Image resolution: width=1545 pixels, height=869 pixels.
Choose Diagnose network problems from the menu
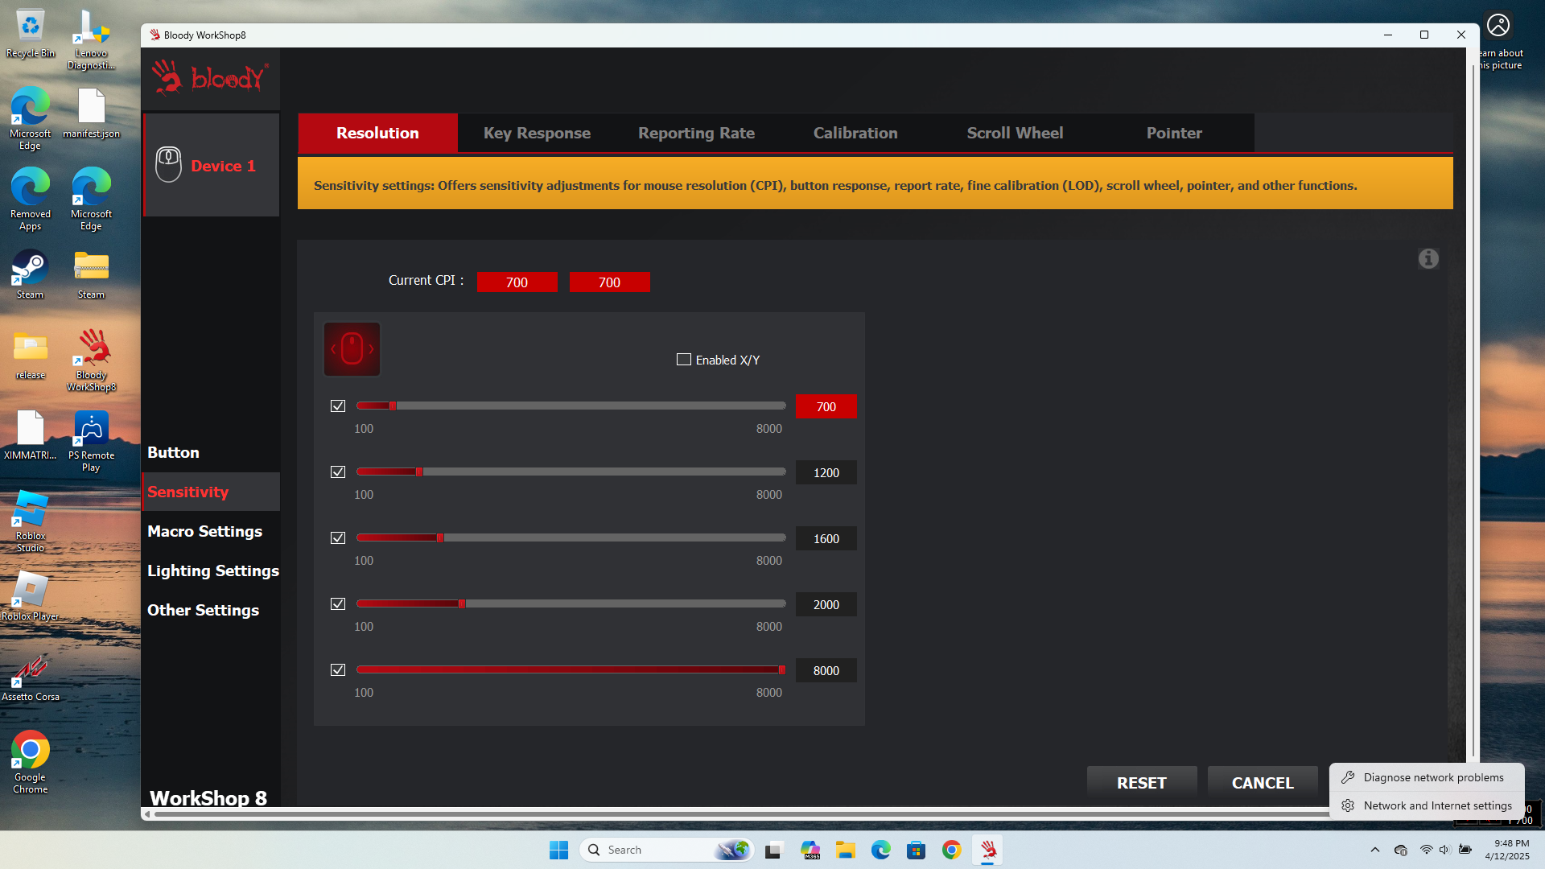1427,777
